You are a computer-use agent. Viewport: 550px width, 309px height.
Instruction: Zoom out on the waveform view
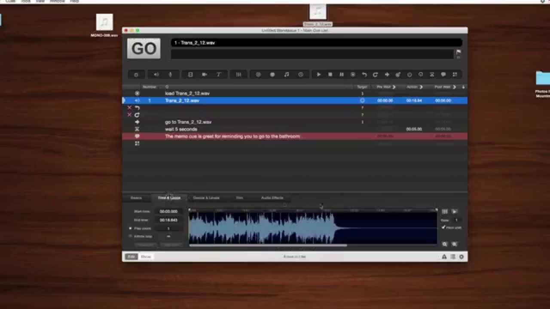(x=445, y=244)
